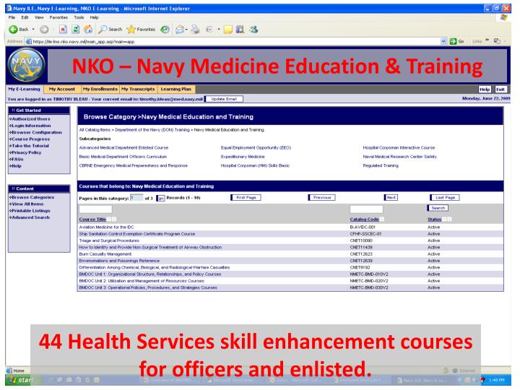520x390 pixels.
Task: Click the Windows Start button
Action: [x=21, y=380]
